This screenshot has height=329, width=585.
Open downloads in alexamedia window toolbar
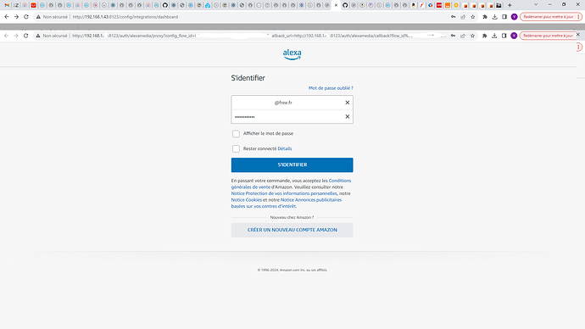pos(494,36)
